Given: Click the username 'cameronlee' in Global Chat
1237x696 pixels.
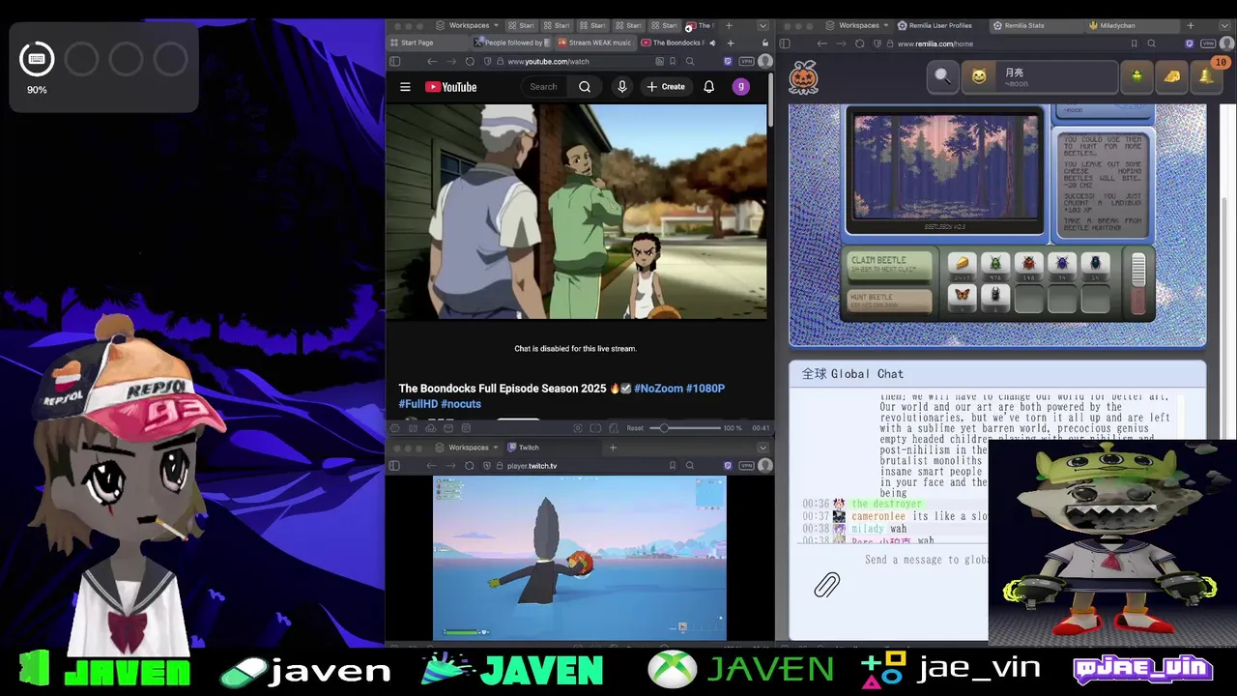Looking at the screenshot, I should pyautogui.click(x=878, y=516).
